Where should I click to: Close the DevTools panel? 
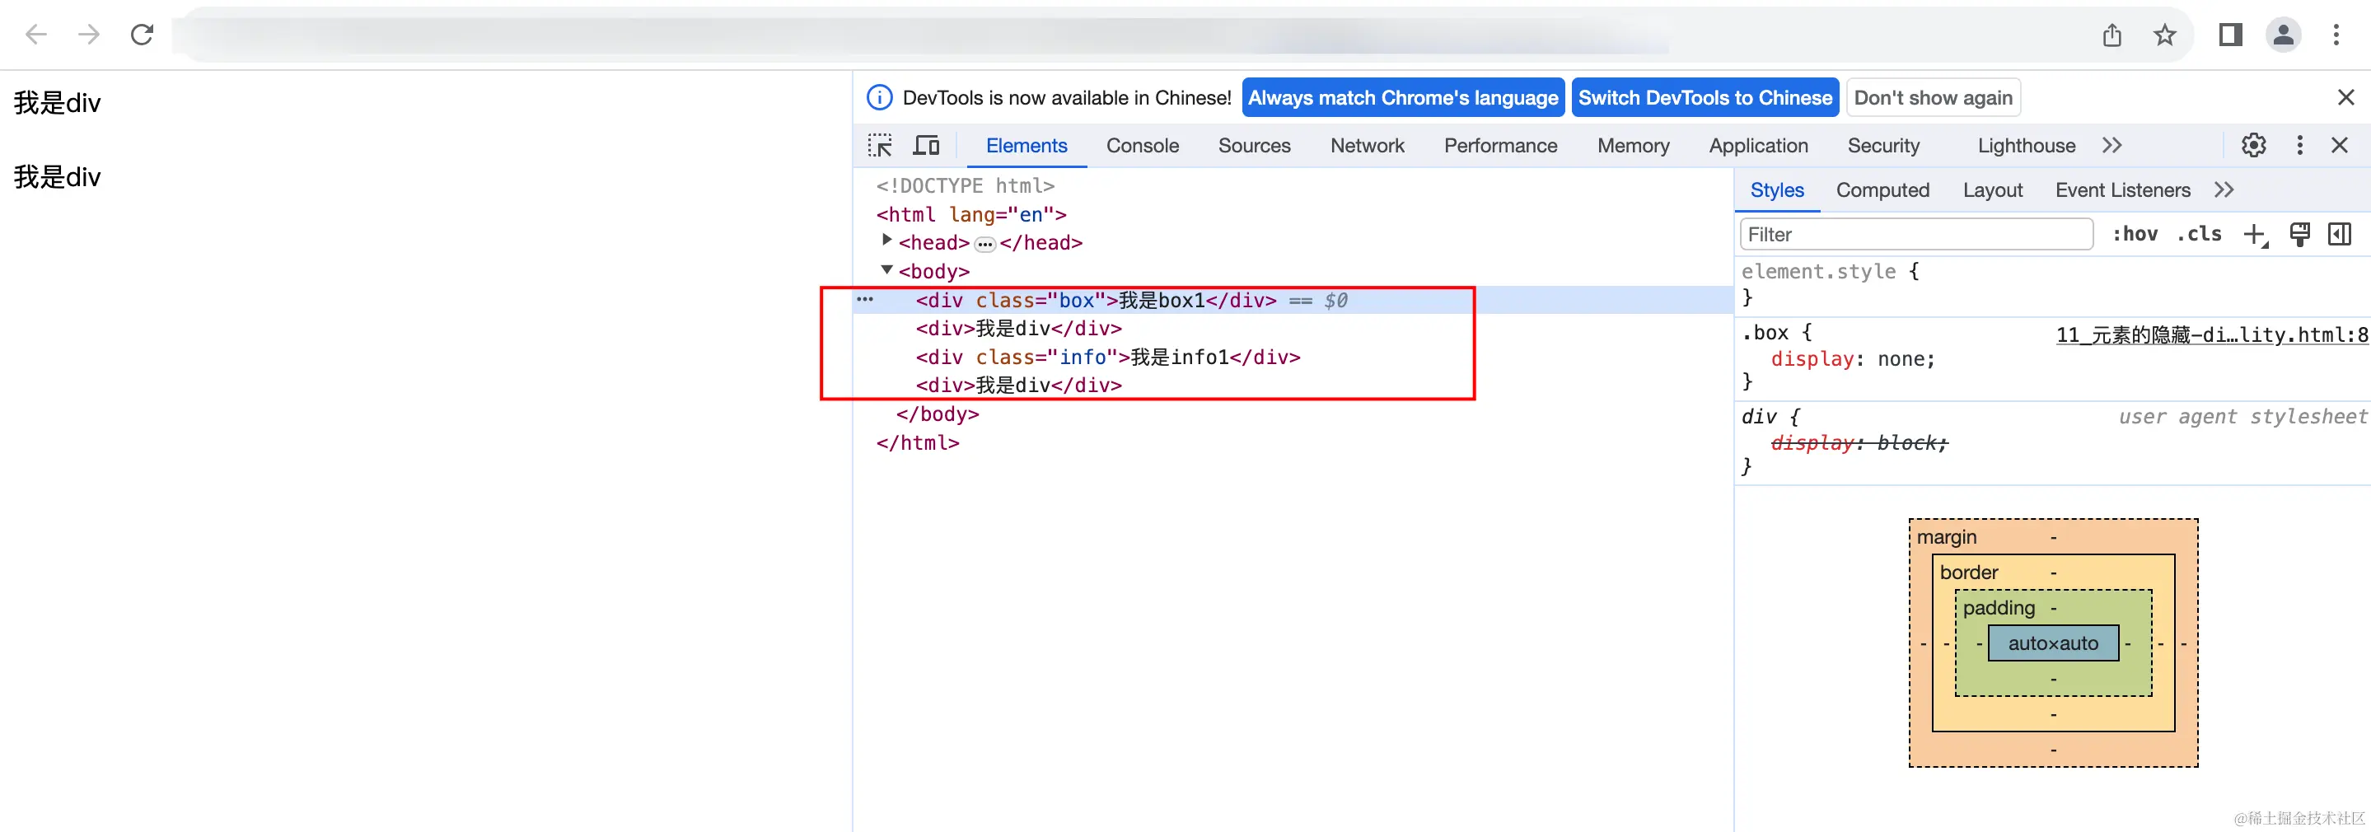tap(2339, 146)
